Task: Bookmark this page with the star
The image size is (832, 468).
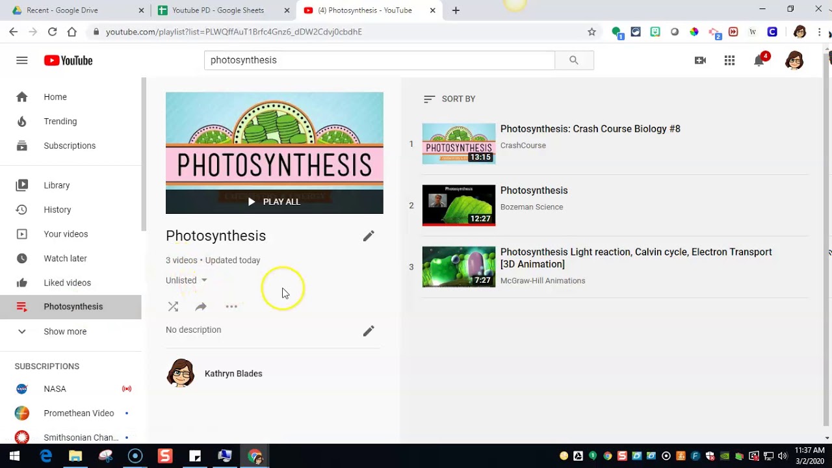Action: (x=591, y=31)
